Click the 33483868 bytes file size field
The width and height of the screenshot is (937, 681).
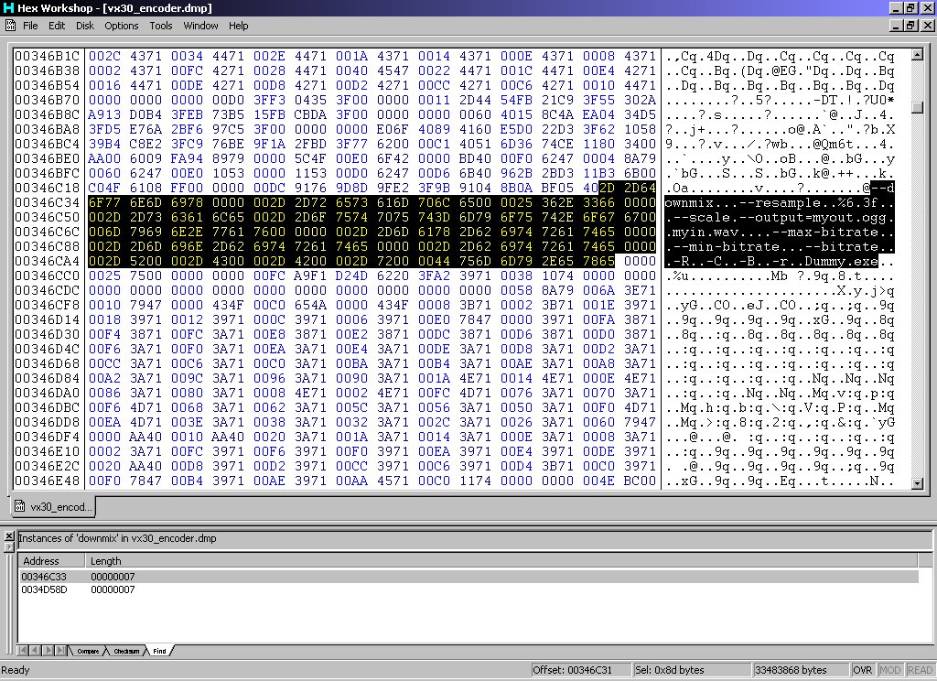(x=801, y=670)
